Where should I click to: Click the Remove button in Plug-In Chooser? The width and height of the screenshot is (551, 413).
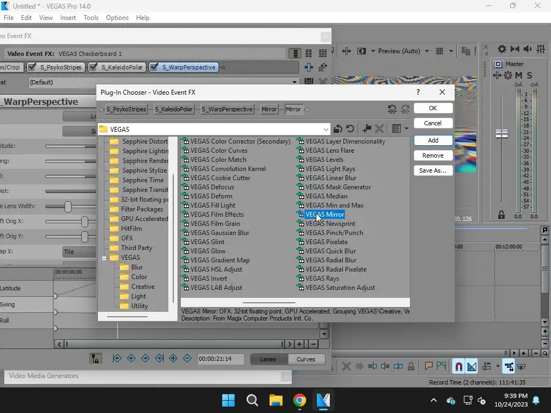[x=433, y=155]
